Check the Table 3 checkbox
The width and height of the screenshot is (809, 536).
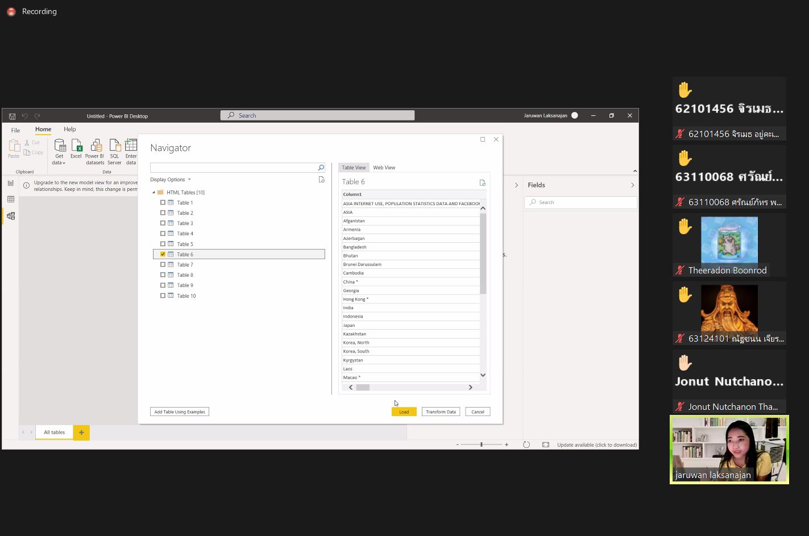163,223
